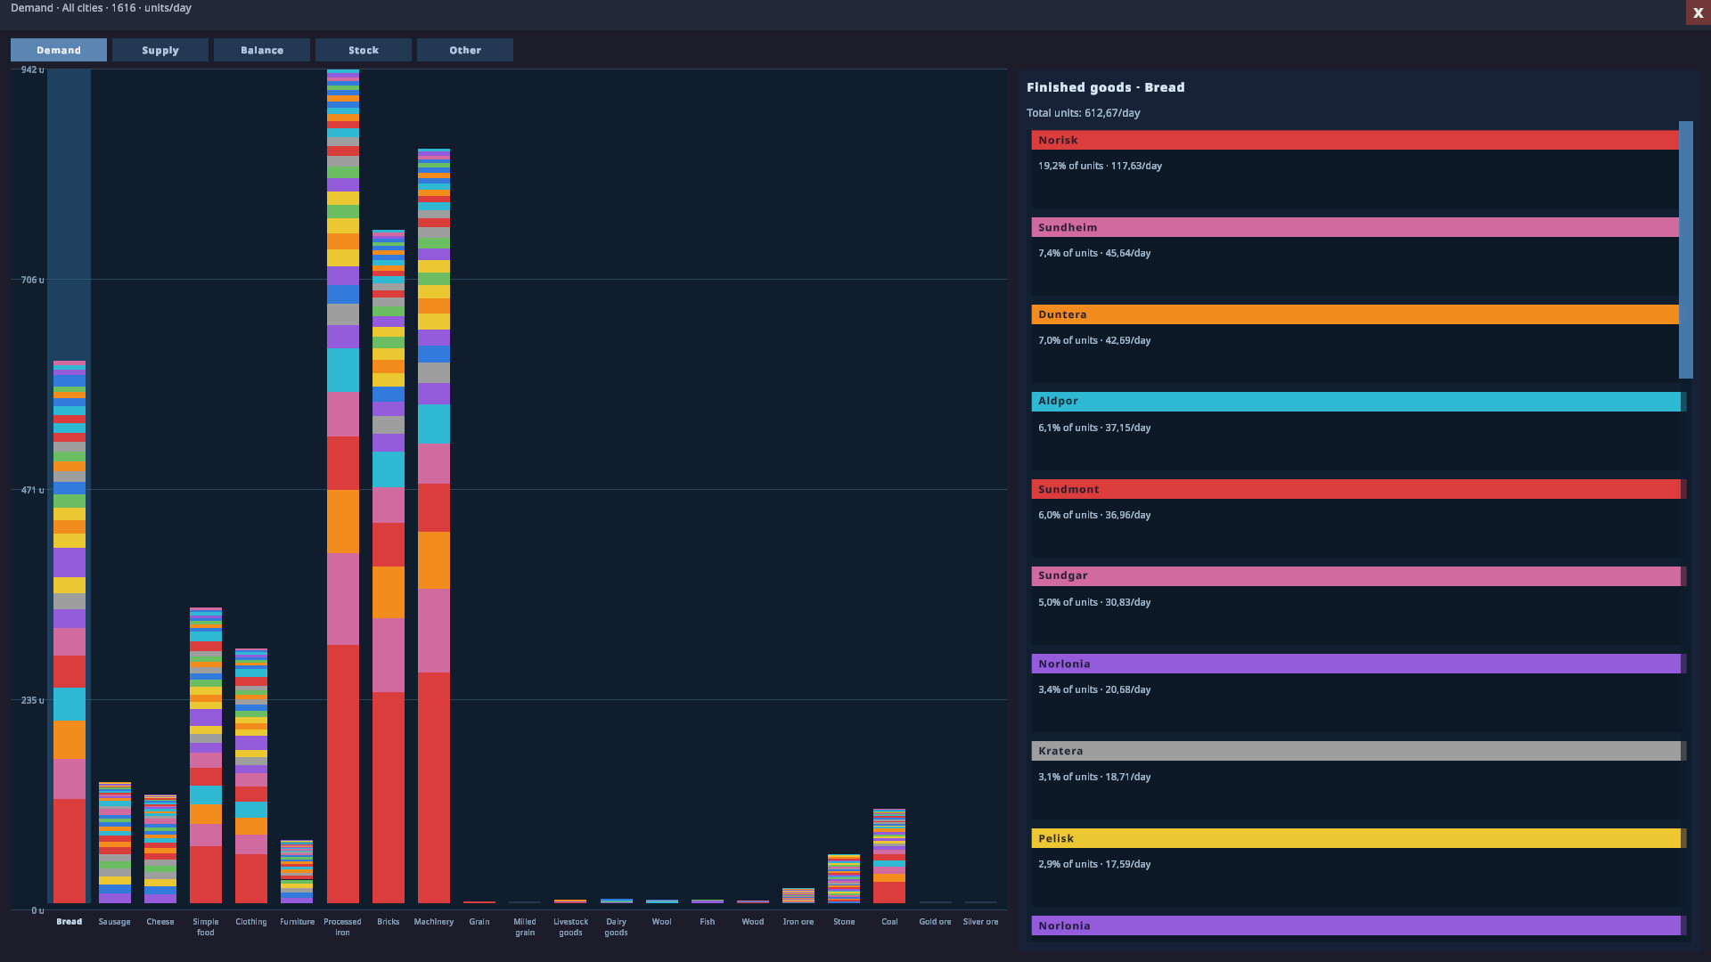The height and width of the screenshot is (962, 1711).
Task: Click '19,2% of units · 117,63/day' text
Action: (x=1100, y=166)
